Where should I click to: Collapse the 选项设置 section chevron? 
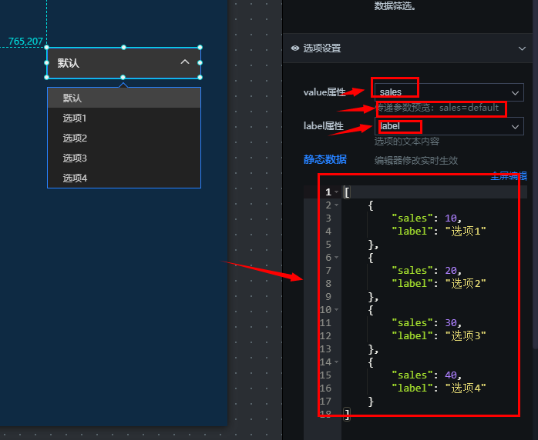tap(522, 48)
